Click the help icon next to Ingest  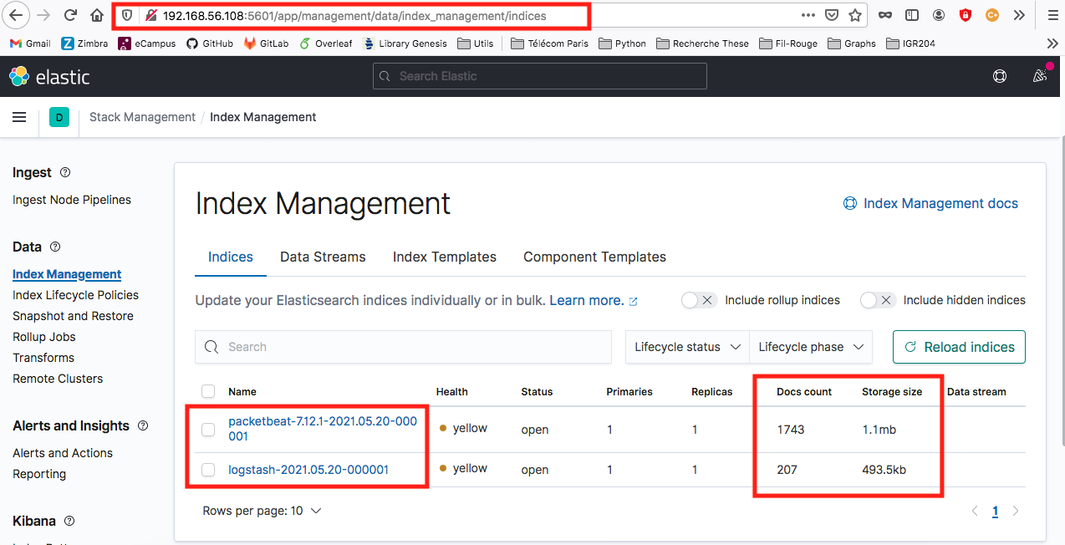point(65,172)
